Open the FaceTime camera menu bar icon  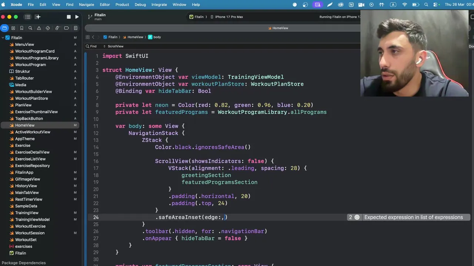point(361,4)
